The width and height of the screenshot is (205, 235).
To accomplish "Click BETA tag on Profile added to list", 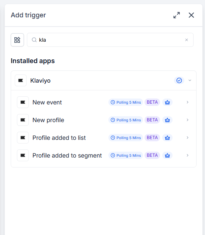I will [152, 138].
